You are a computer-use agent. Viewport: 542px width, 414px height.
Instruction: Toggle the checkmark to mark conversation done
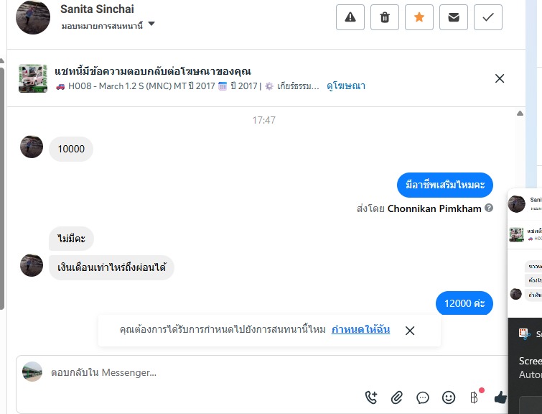(488, 18)
